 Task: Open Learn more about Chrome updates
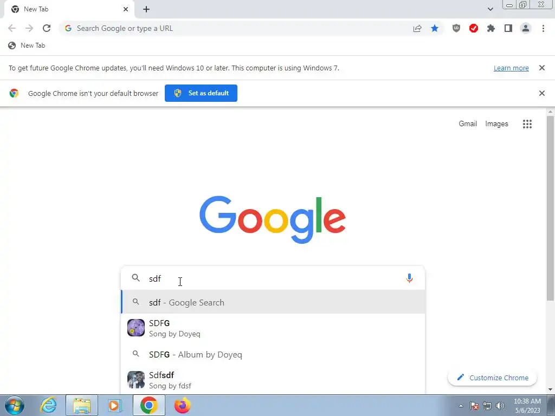pos(511,68)
